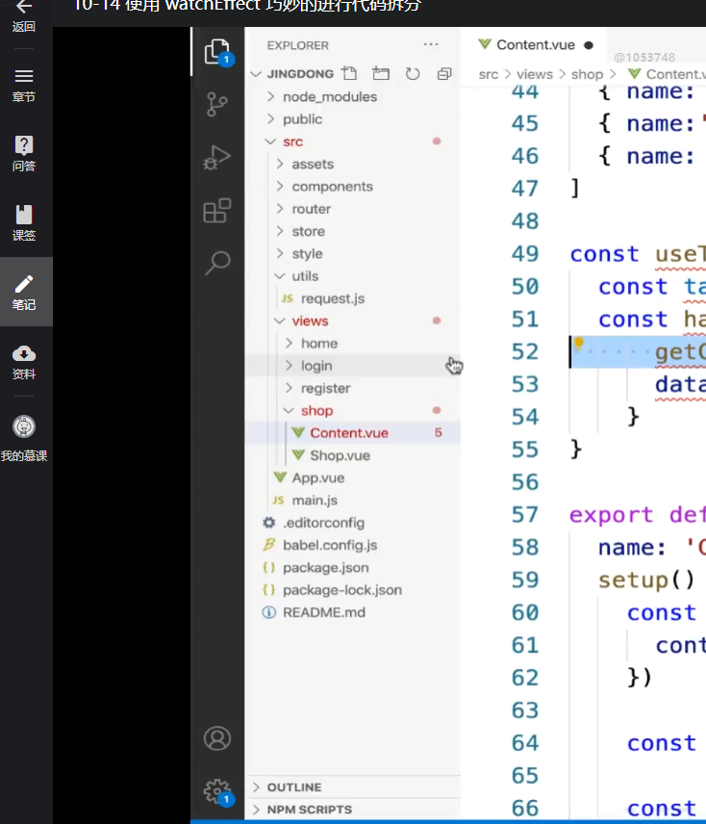Collapse all folders in Explorer

click(x=444, y=73)
